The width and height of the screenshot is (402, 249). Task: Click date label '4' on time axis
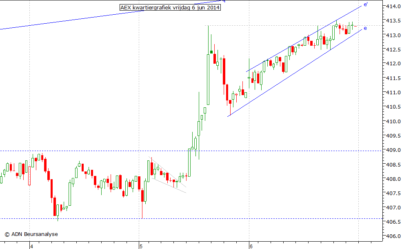coord(31,247)
